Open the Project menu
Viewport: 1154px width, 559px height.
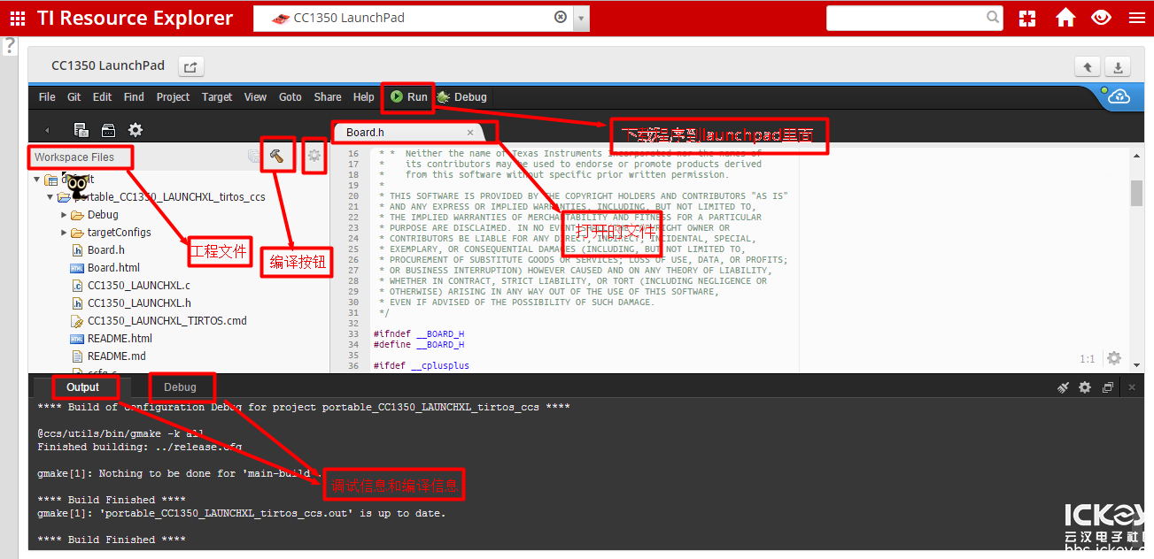(173, 97)
